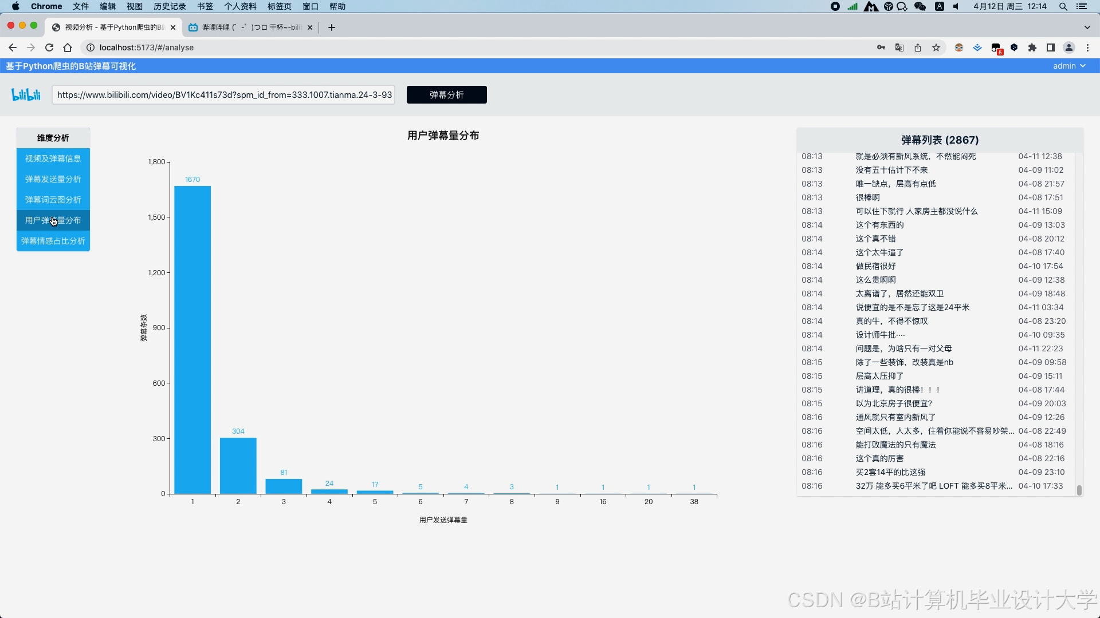Viewport: 1100px width, 618px height.
Task: Click the browser home icon
Action: point(68,47)
